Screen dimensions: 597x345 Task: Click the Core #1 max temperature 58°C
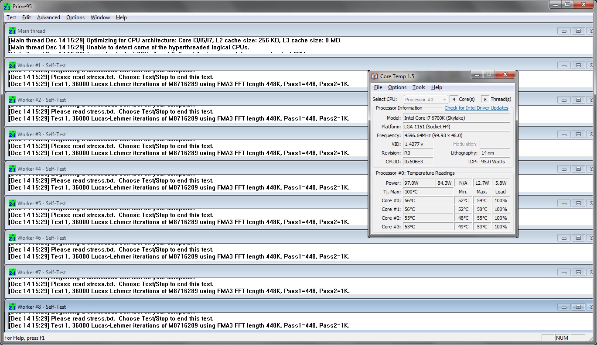tap(482, 209)
